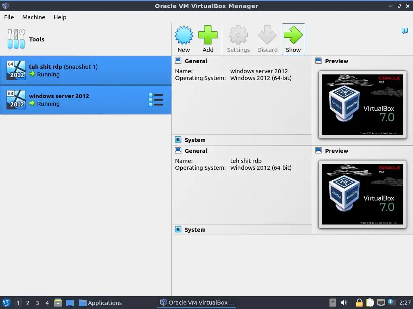Click the Show green arrow button
The image size is (413, 309).
(x=294, y=39)
